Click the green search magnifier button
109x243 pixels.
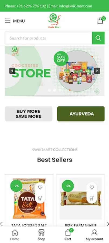click(98, 38)
